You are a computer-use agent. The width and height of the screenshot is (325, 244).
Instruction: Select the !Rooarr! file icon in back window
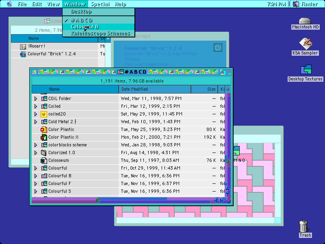click(x=23, y=46)
